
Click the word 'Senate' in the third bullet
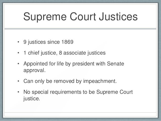pos(116,64)
